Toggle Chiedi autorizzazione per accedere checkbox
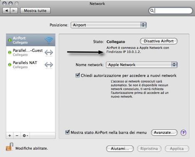 pyautogui.click(x=78, y=75)
